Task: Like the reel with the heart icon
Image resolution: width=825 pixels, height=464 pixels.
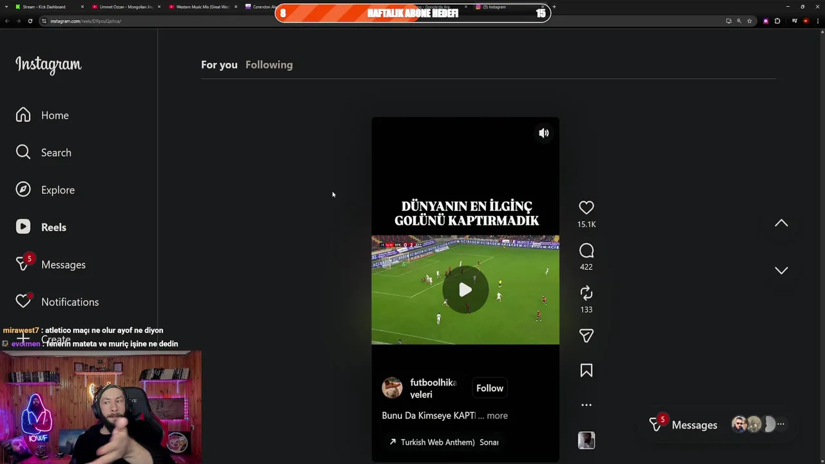Action: [586, 208]
